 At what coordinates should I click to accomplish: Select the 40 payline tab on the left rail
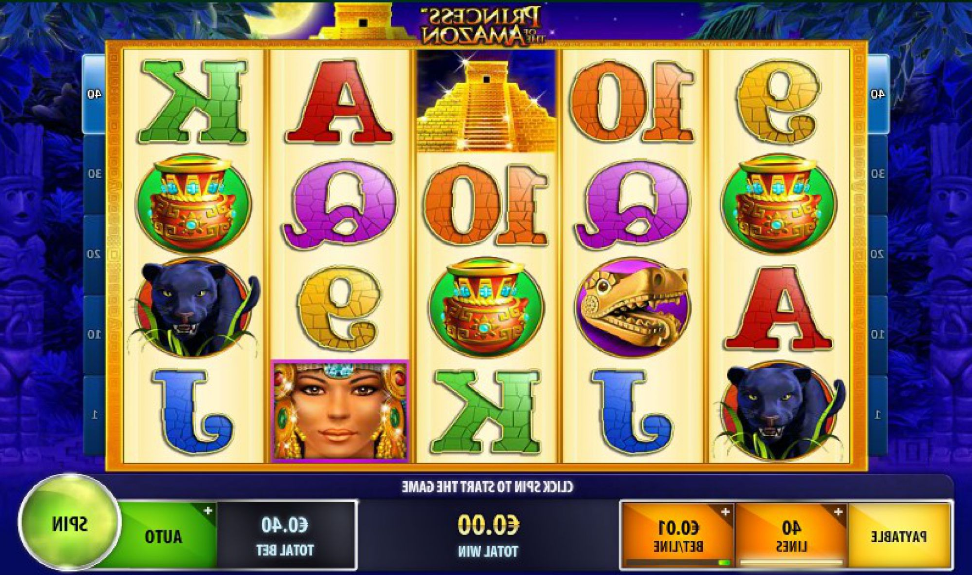tap(94, 94)
